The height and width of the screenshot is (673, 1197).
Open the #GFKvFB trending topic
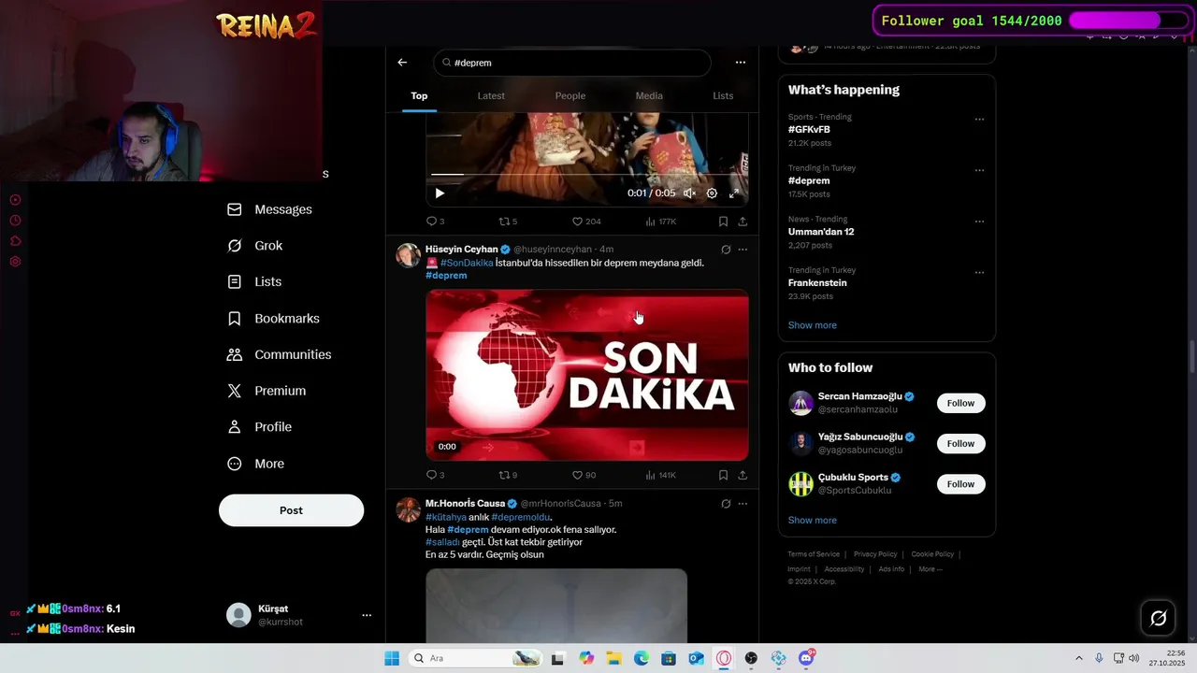[x=809, y=130]
